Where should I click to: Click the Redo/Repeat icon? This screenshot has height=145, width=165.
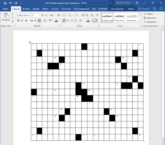coord(16,3)
